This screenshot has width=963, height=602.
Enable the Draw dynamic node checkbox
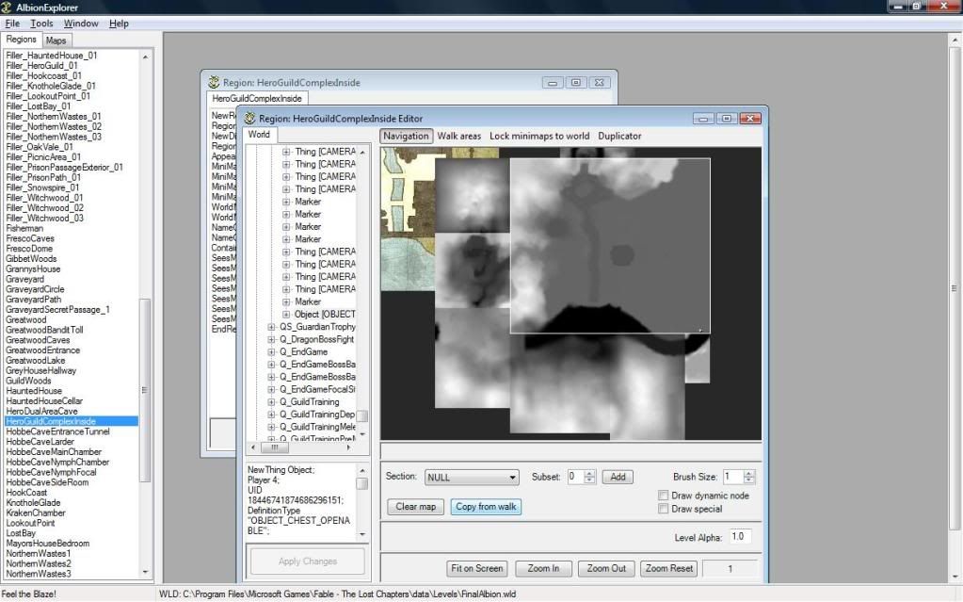point(664,495)
